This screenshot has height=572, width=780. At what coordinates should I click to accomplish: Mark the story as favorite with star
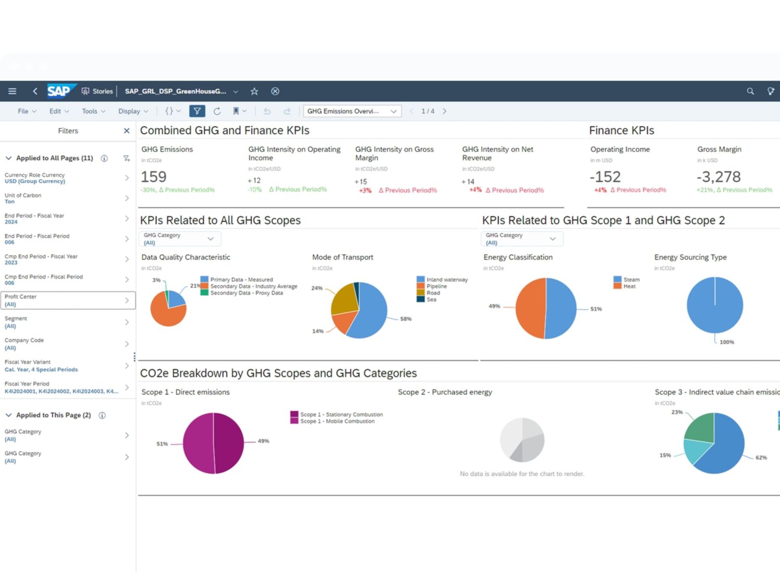click(254, 92)
